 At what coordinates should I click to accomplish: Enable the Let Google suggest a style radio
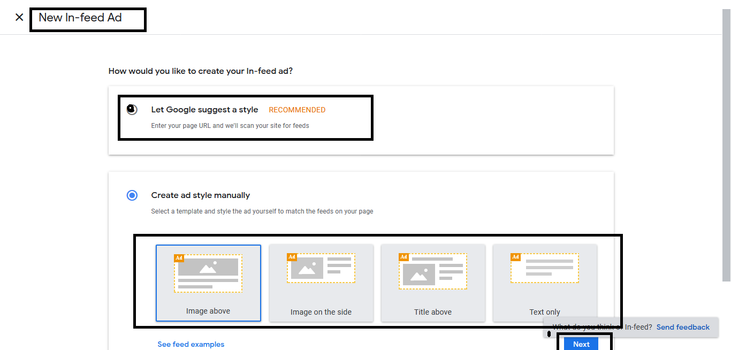[132, 110]
